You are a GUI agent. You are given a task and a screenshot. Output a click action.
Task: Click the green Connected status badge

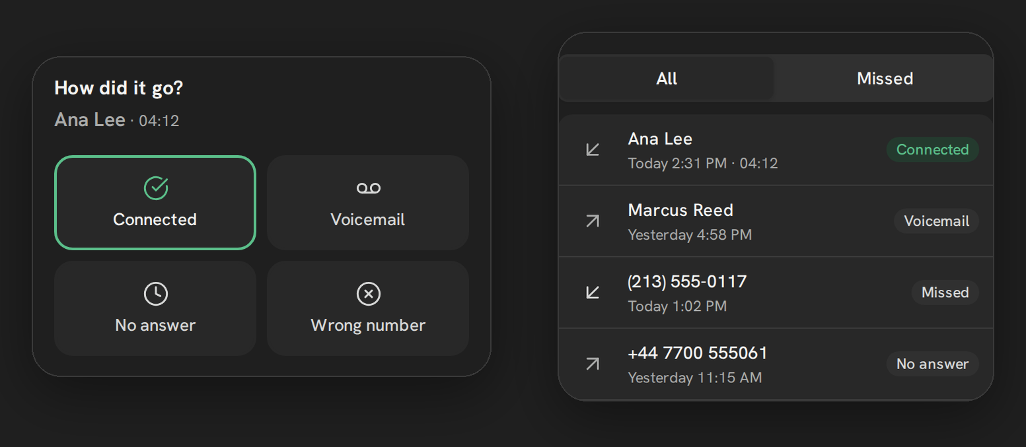click(932, 150)
